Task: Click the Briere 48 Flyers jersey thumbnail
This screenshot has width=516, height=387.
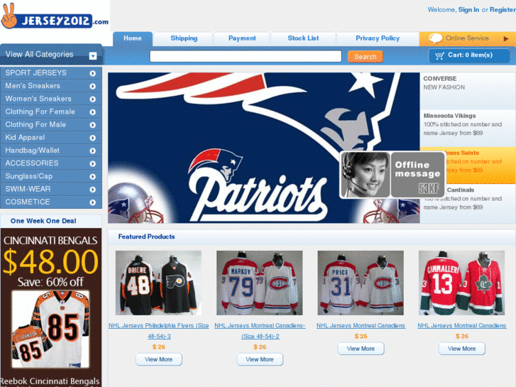Action: click(x=158, y=283)
